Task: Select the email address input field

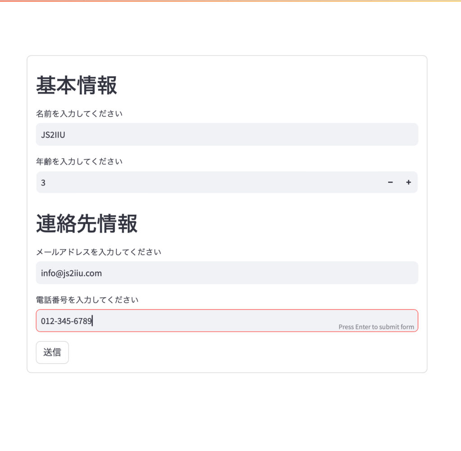Action: coord(227,273)
